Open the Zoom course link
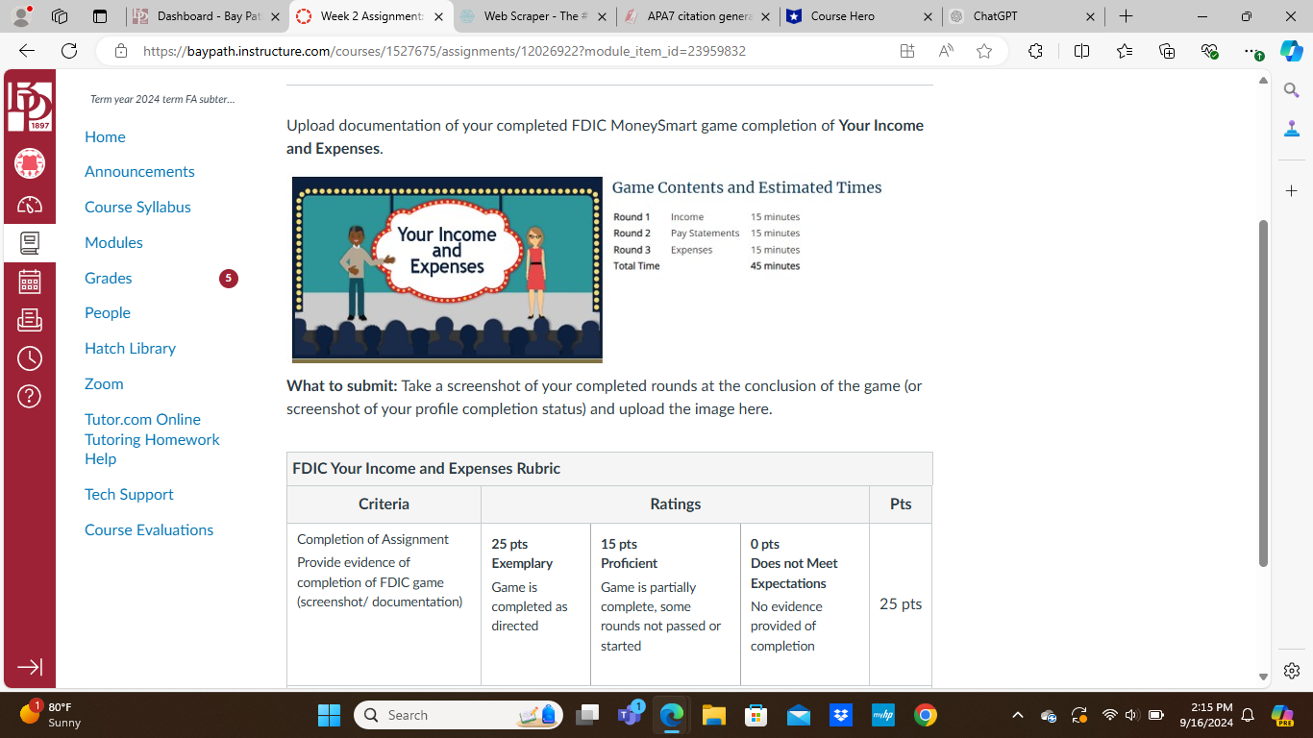This screenshot has width=1313, height=738. pos(104,383)
